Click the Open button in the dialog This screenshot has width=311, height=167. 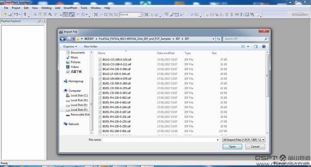232,146
